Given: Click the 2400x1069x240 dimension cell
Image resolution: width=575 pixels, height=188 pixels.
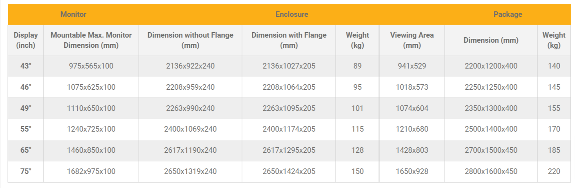Looking at the screenshot, I should pyautogui.click(x=190, y=129).
